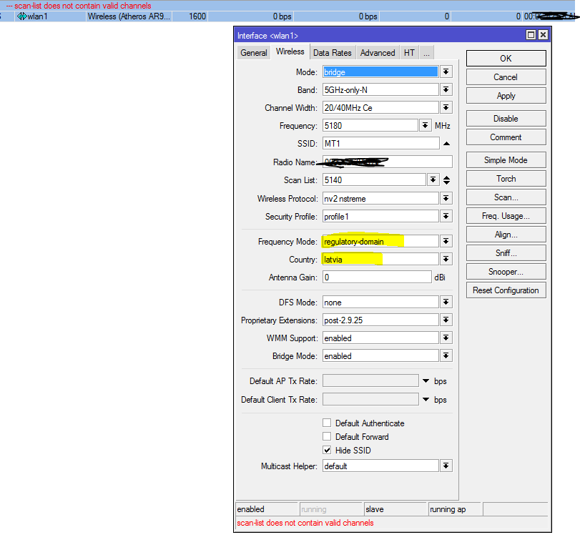This screenshot has height=560, width=580.
Task: Expand the Default AP Tx Rate field
Action: pos(426,380)
